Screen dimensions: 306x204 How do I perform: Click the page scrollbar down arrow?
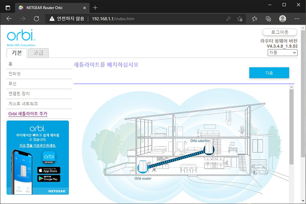(x=303, y=200)
